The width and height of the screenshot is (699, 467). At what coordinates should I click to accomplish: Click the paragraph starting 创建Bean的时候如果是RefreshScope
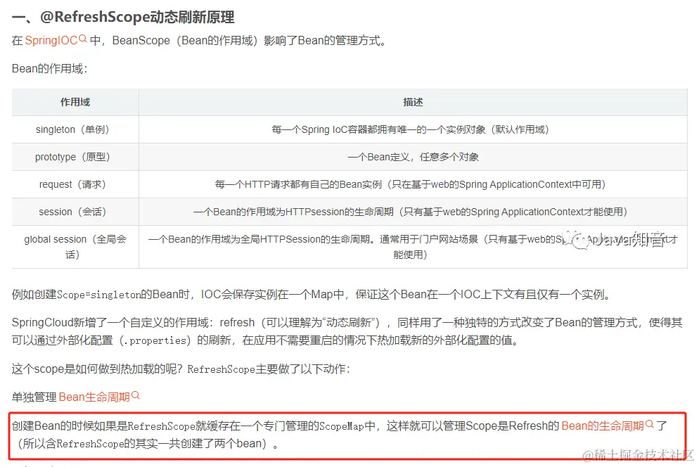[339, 435]
